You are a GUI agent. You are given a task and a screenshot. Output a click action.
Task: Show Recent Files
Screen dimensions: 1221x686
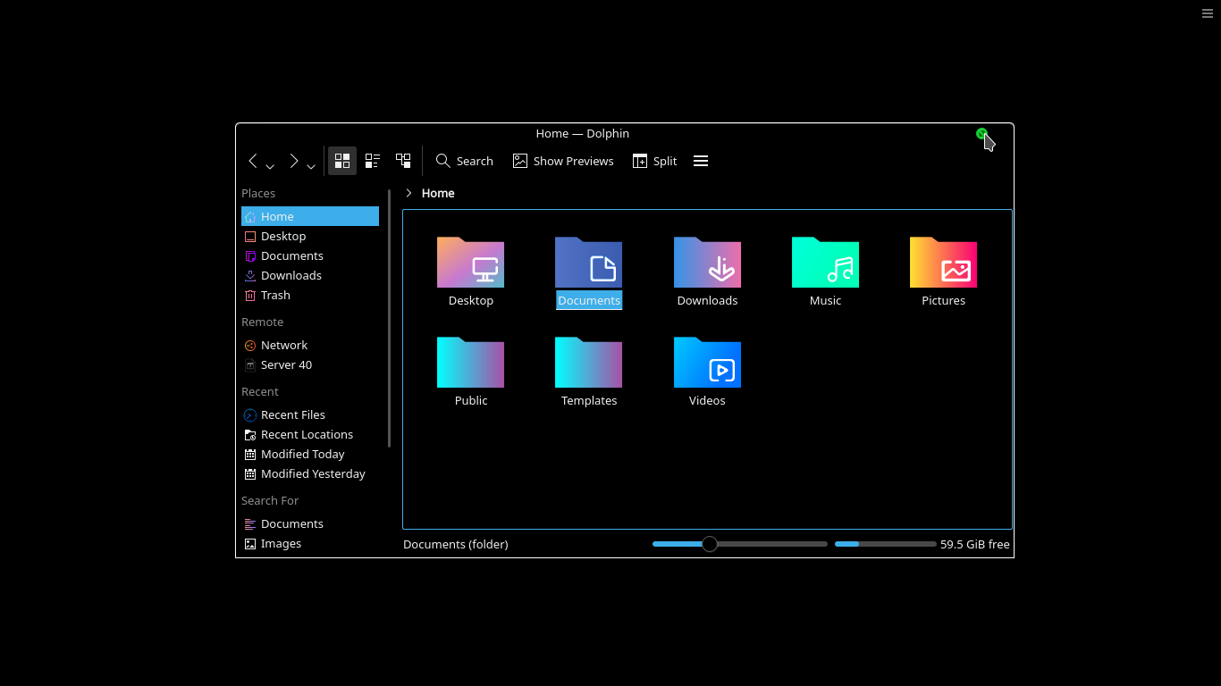click(310, 414)
